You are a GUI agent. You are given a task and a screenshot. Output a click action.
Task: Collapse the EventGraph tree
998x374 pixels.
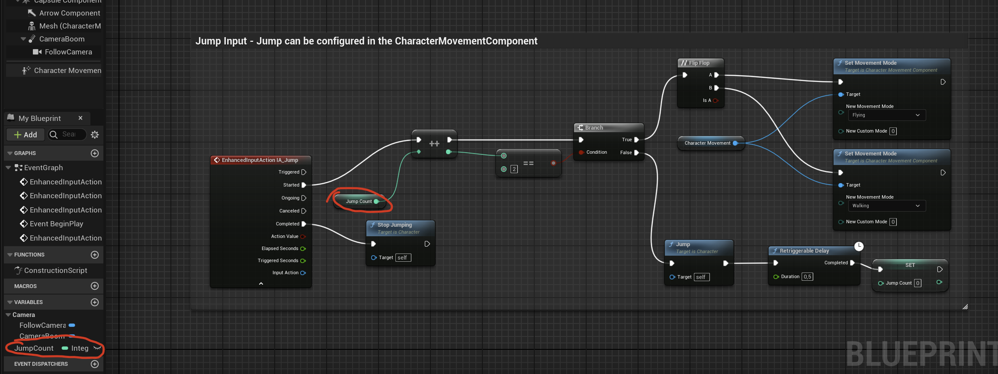click(x=8, y=168)
